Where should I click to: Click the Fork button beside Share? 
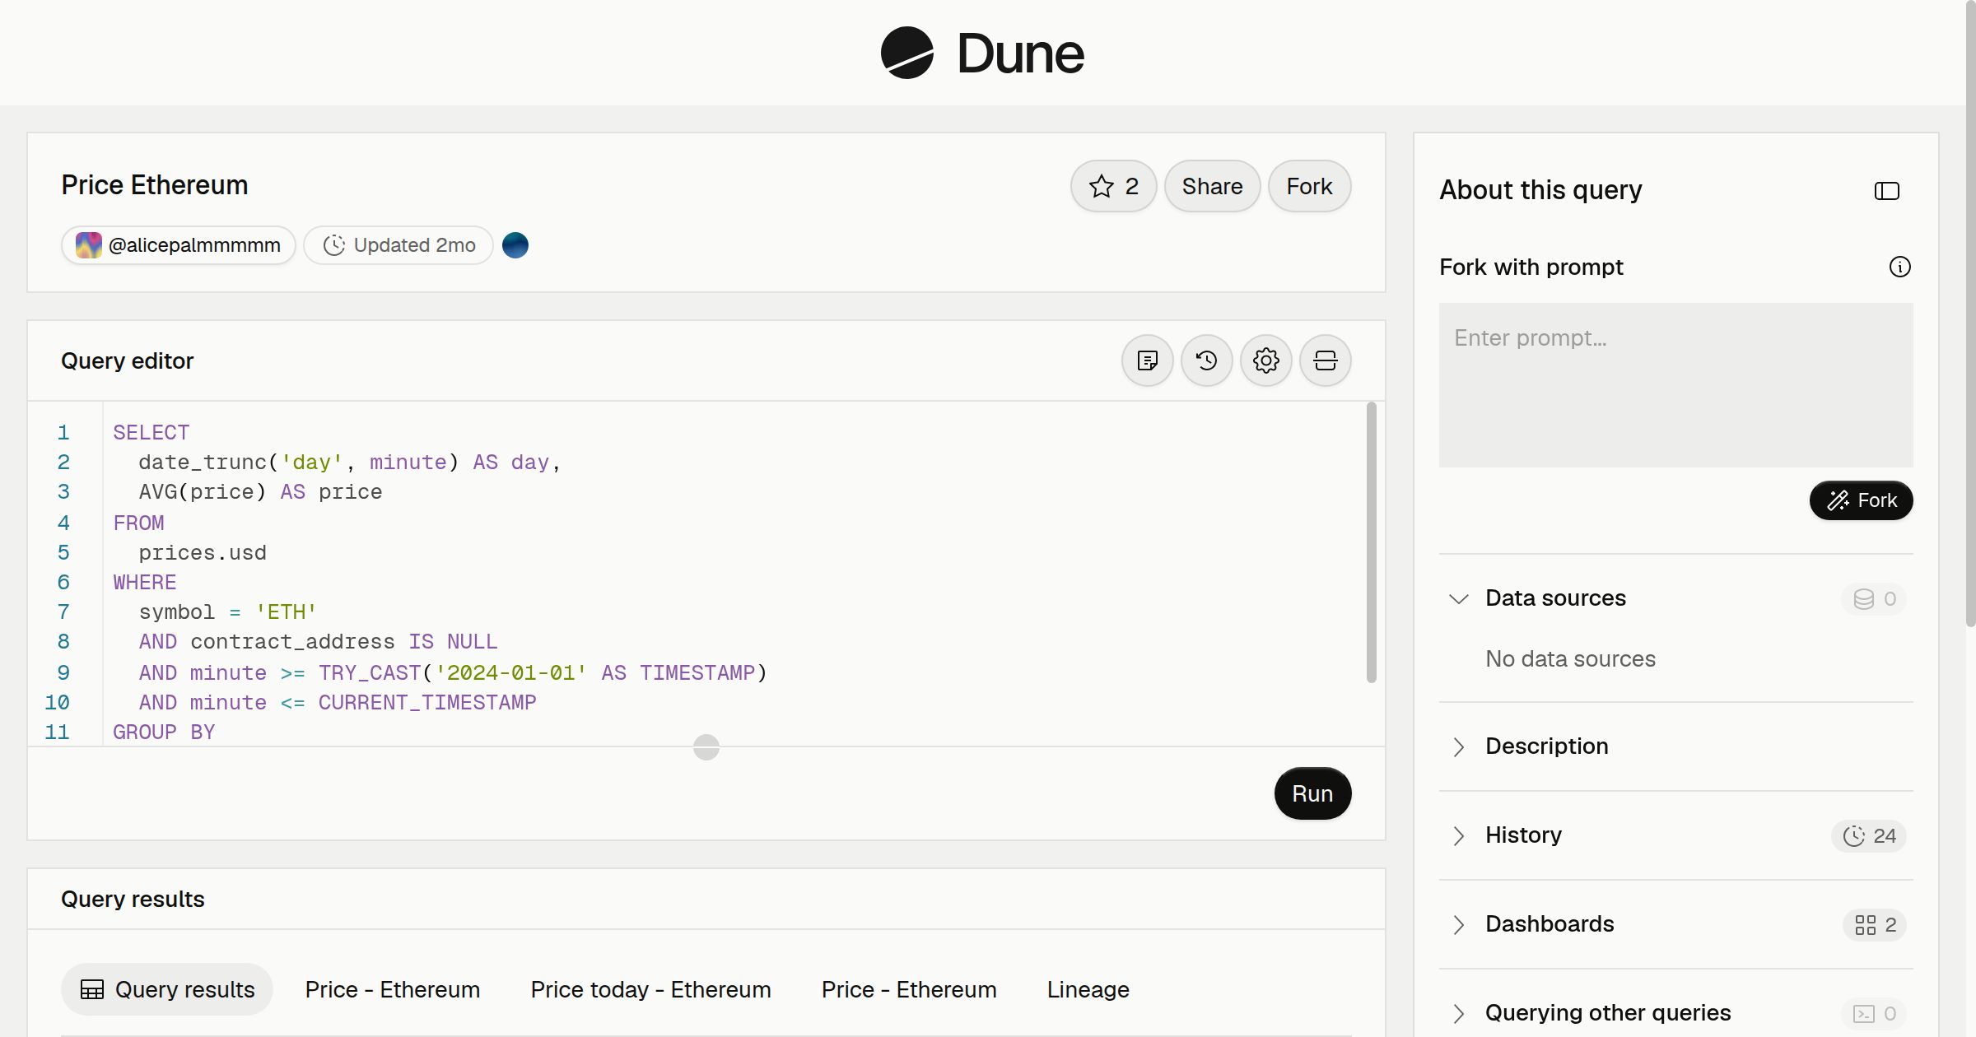tap(1309, 186)
